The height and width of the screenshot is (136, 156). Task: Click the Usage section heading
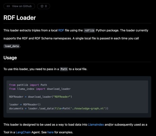pyautogui.click(x=10, y=58)
